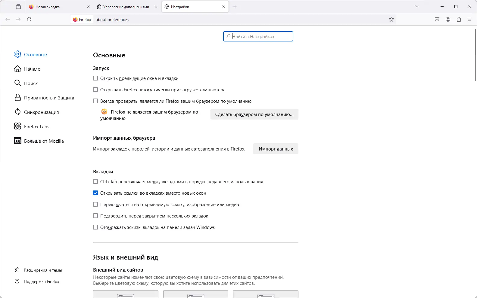Open the Pocket save icon
477x298 pixels.
[x=437, y=20]
